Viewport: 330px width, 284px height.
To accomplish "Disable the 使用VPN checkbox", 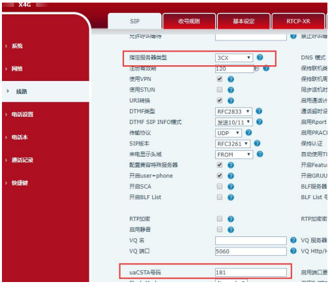I will point(220,79).
